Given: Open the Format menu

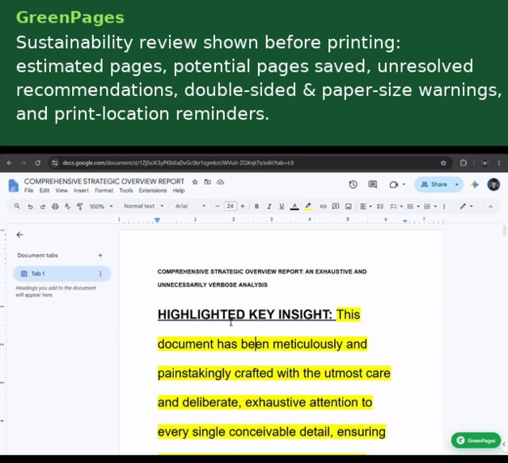Looking at the screenshot, I should click(x=104, y=191).
